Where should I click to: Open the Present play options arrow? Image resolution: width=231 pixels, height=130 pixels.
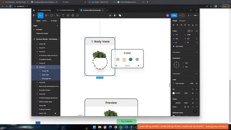tap(191, 15)
